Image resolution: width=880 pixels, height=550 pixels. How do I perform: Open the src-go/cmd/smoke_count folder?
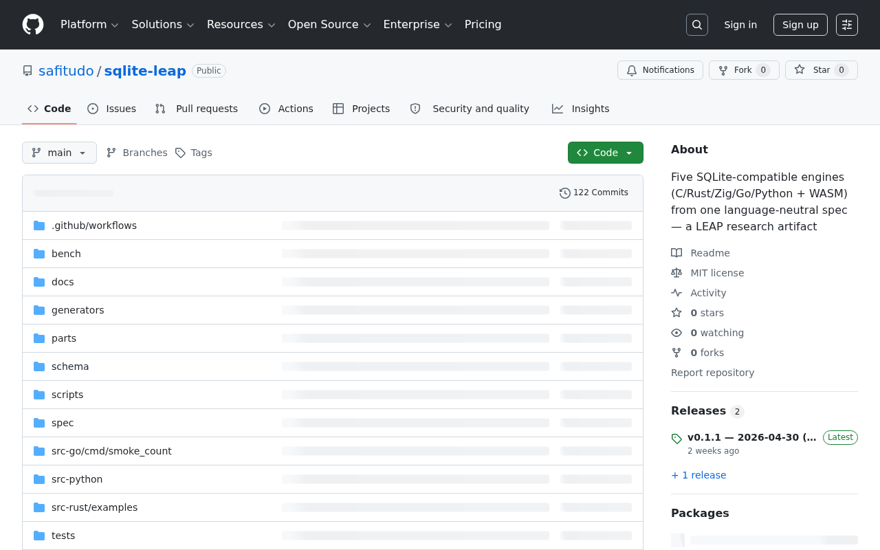(111, 451)
